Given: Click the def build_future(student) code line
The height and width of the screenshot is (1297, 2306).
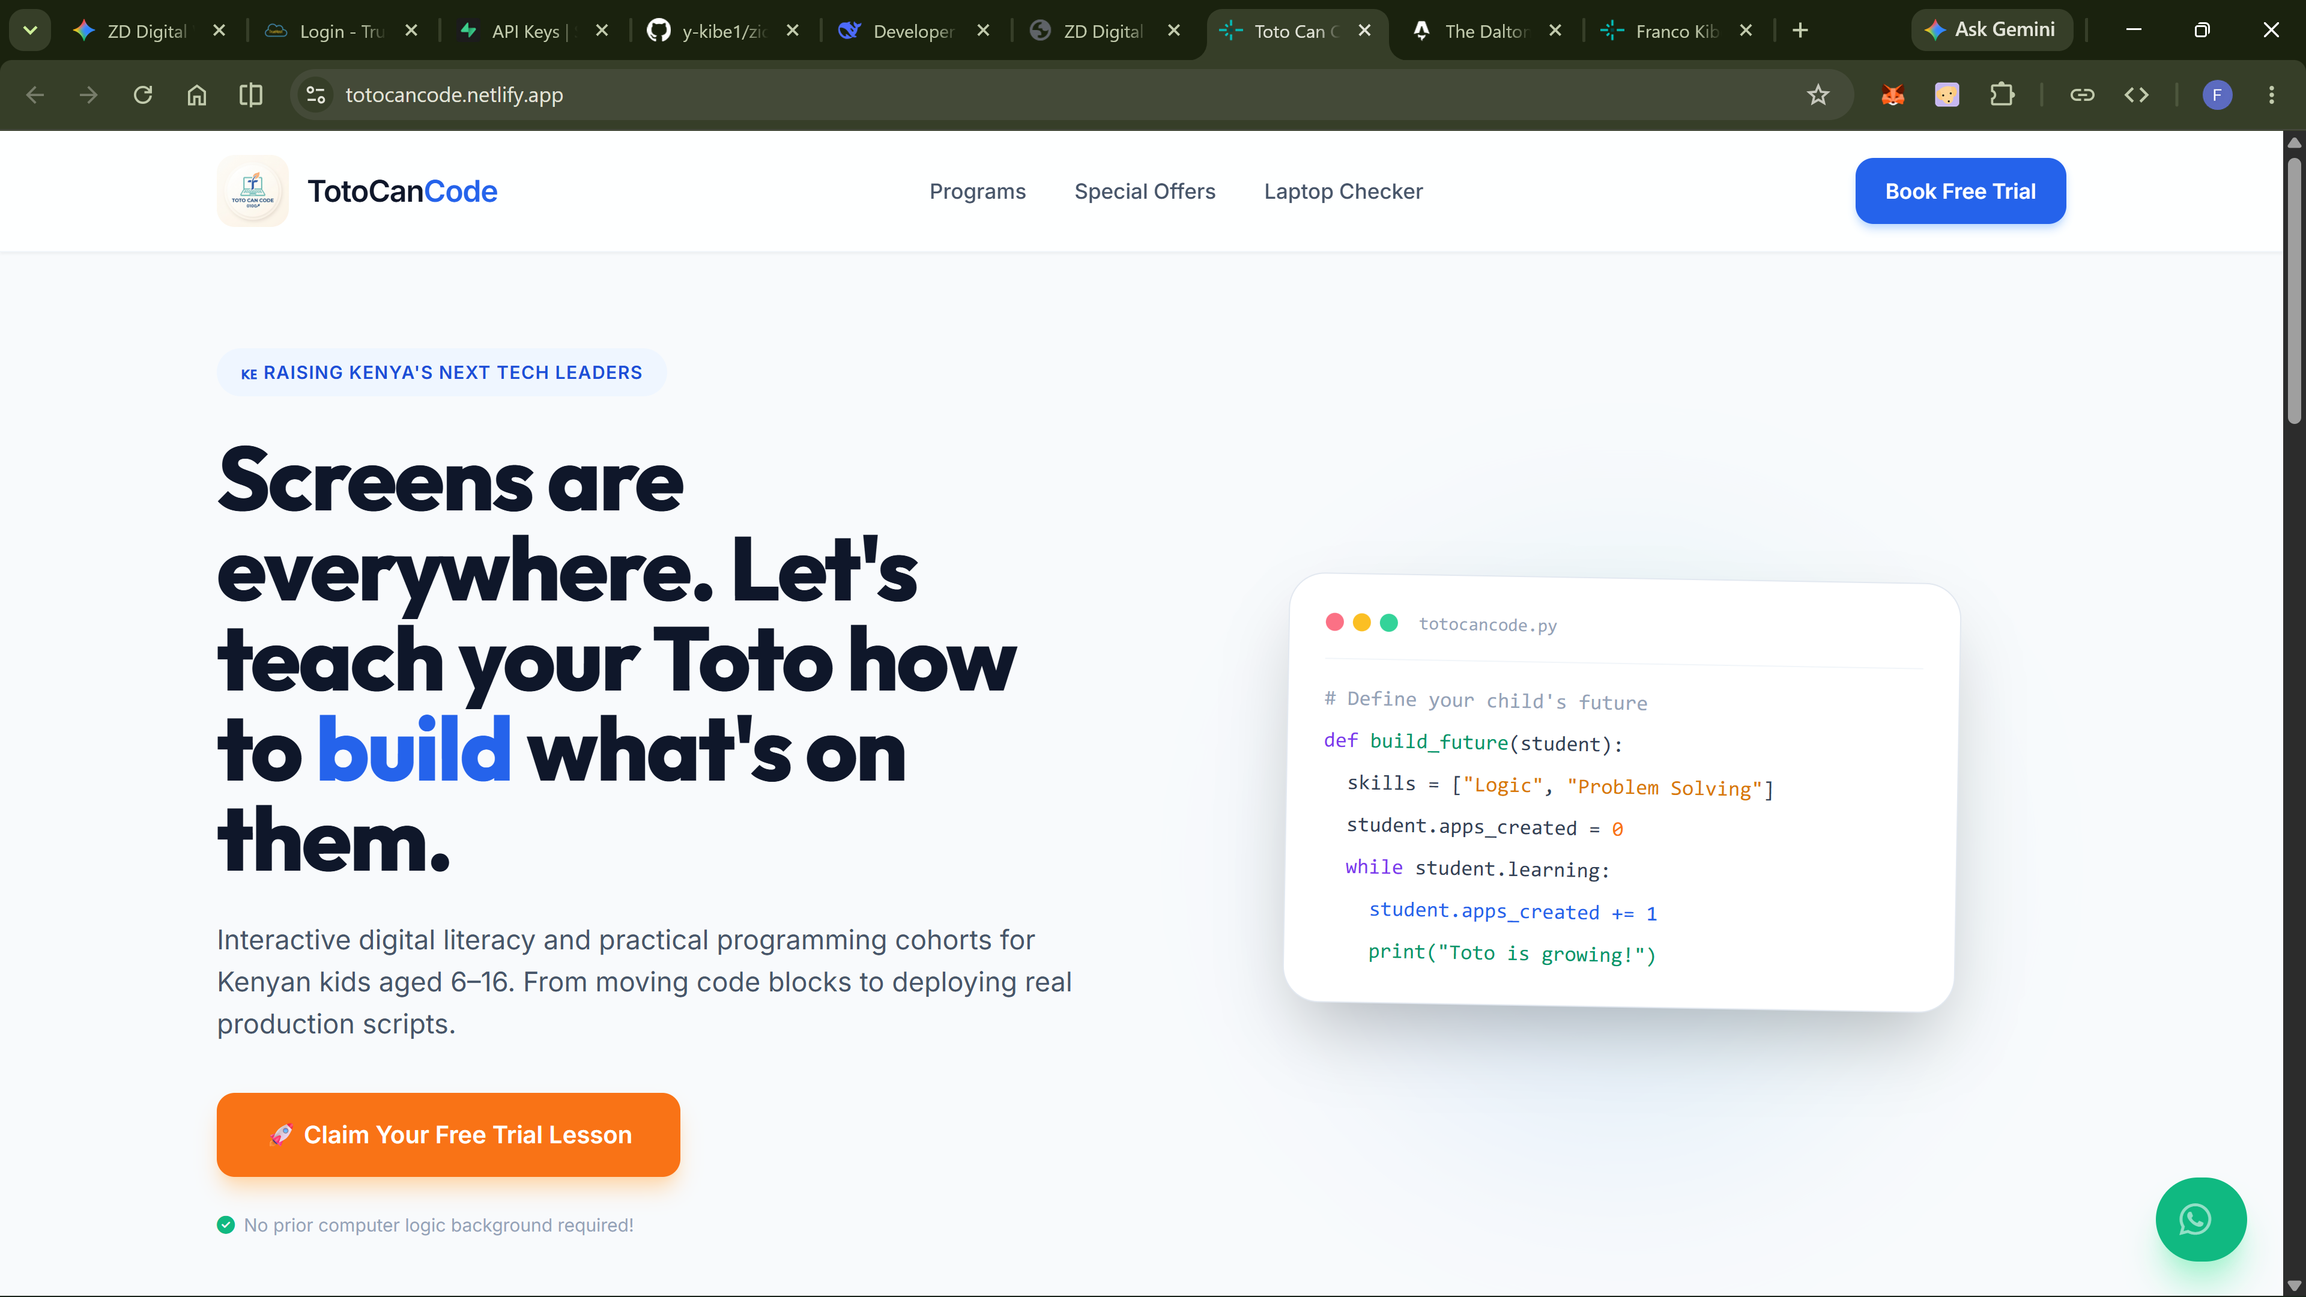Looking at the screenshot, I should (x=1472, y=742).
